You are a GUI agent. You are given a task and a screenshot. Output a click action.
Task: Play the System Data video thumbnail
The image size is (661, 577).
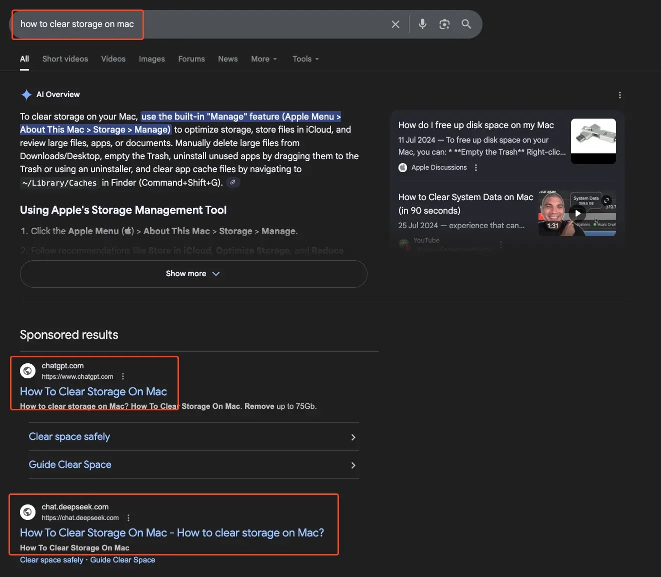pyautogui.click(x=577, y=213)
